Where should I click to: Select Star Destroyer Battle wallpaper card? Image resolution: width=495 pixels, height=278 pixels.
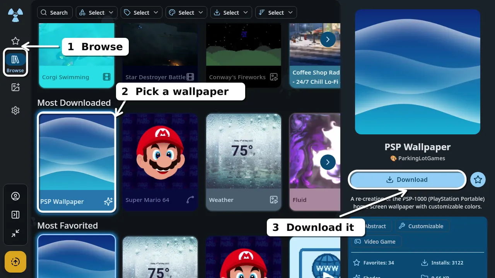click(160, 55)
